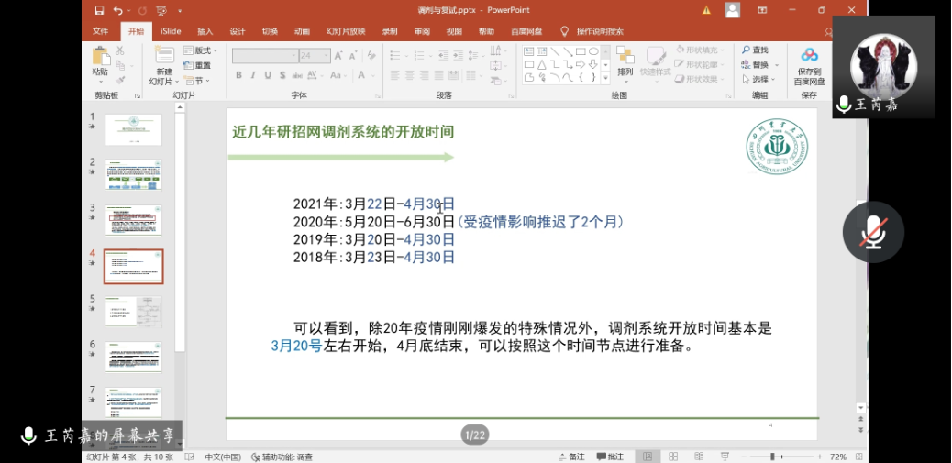Click the Undo arrow icon
Image resolution: width=952 pixels, height=463 pixels.
(117, 10)
